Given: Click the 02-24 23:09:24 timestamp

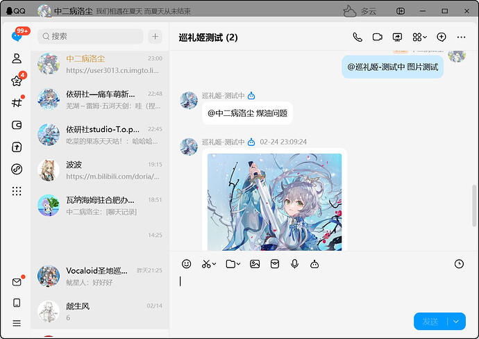Looking at the screenshot, I should [x=283, y=142].
